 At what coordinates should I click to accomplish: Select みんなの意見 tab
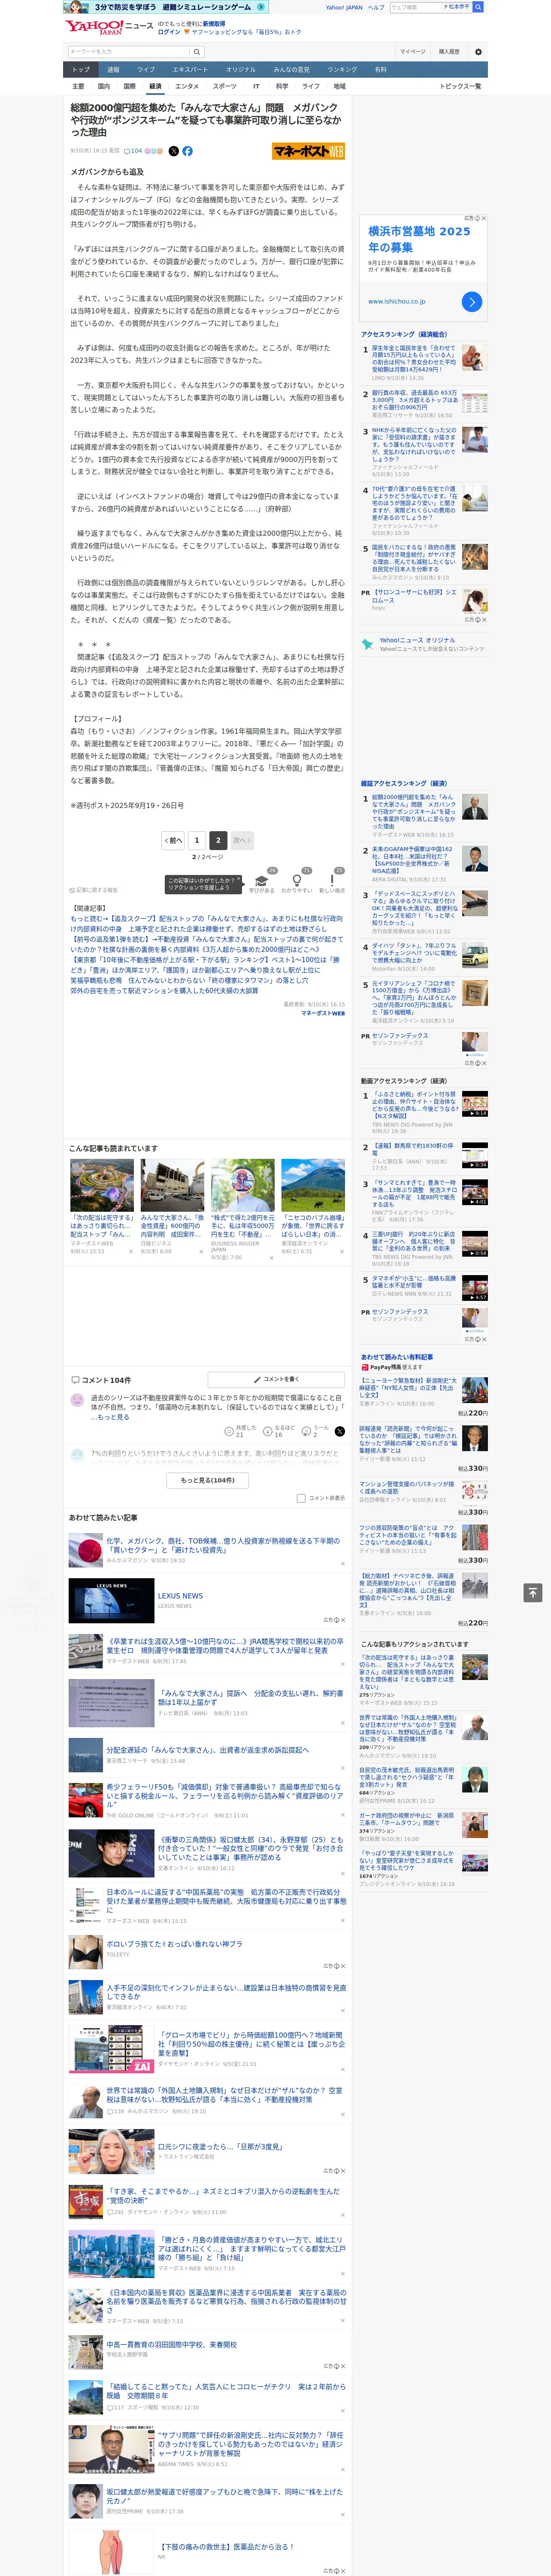tap(291, 70)
